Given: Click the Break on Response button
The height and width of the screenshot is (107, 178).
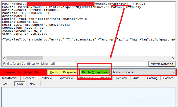Looking at the screenshot, I should coord(63,72).
